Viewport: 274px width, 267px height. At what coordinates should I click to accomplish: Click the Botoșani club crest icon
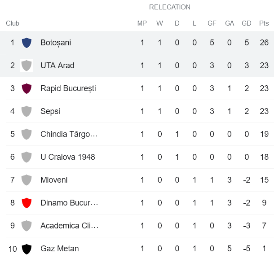(27, 43)
